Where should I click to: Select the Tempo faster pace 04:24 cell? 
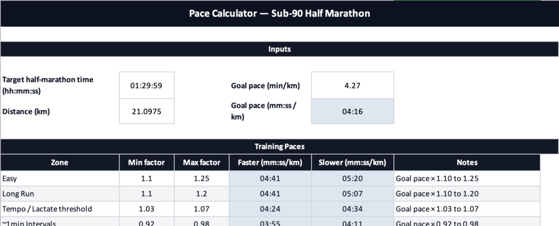270,209
